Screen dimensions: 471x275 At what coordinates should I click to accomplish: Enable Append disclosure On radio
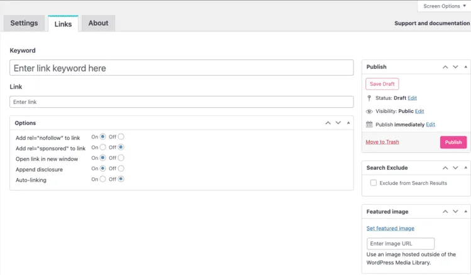(x=103, y=169)
